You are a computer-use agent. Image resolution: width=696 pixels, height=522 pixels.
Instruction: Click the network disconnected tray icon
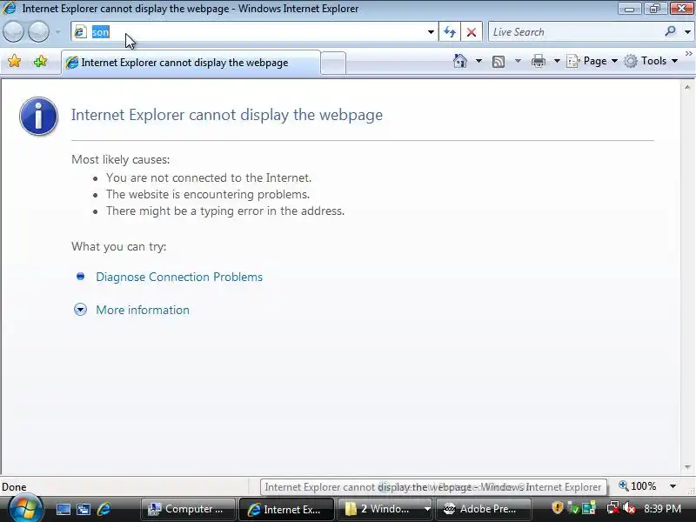(x=613, y=508)
